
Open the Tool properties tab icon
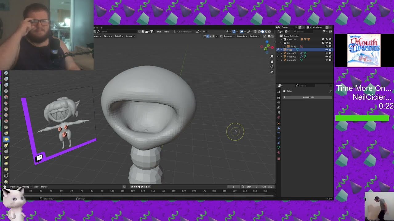click(x=279, y=91)
